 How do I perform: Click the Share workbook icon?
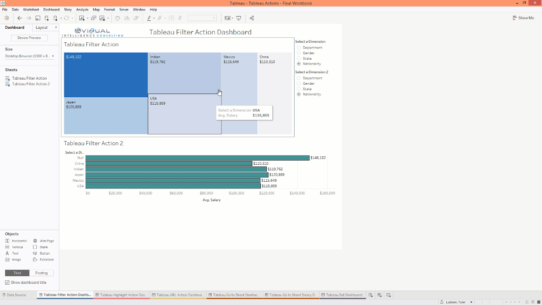click(253, 18)
